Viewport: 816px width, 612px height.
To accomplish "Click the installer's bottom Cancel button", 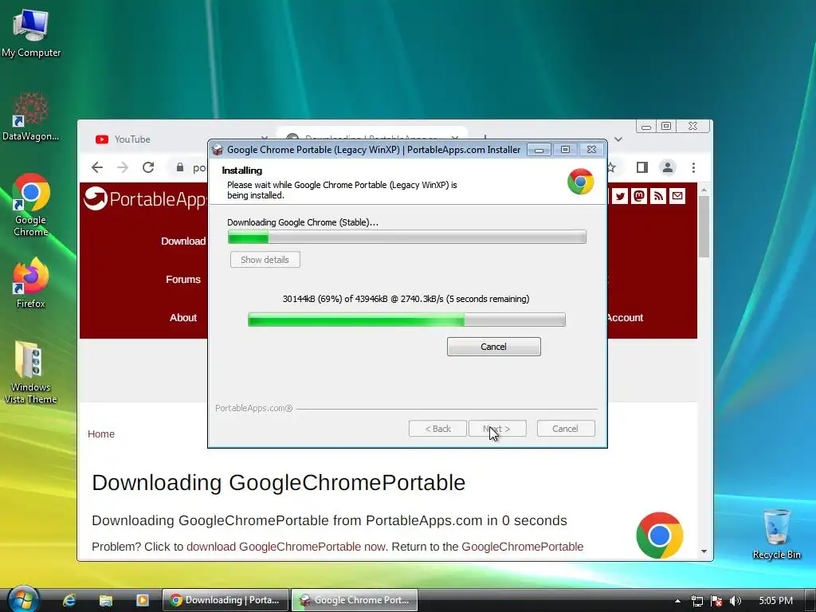I will (565, 429).
